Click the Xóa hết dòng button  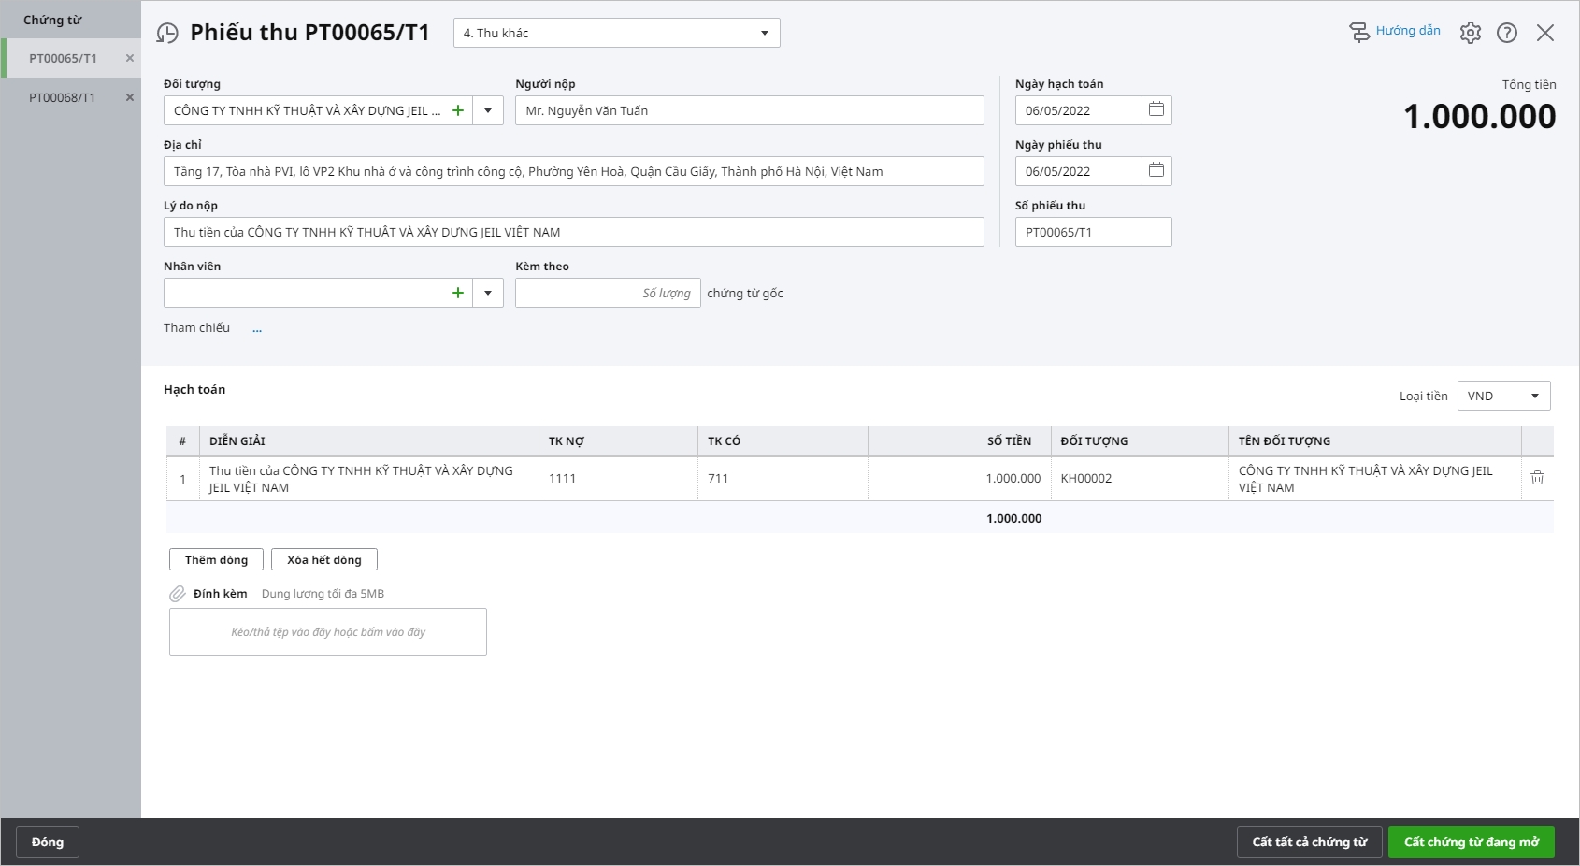point(323,559)
